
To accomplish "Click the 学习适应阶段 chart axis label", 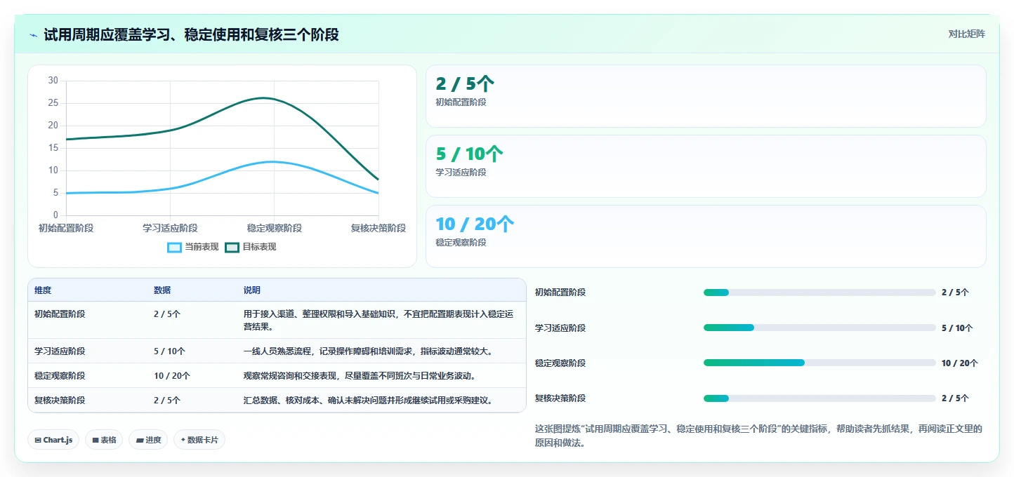I will tap(170, 228).
